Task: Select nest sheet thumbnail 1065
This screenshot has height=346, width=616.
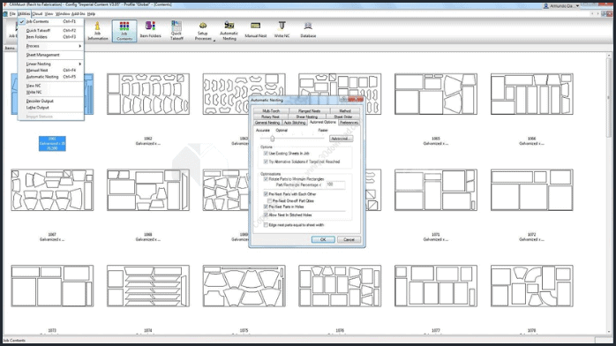Action: [x=436, y=94]
